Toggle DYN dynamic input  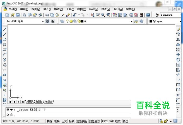(111, 121)
